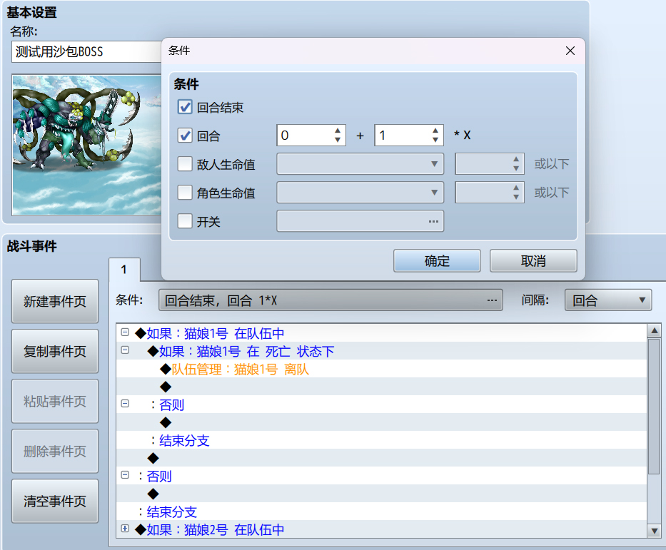Collapse the inner 否则 branch
The image size is (666, 550).
coord(125,404)
